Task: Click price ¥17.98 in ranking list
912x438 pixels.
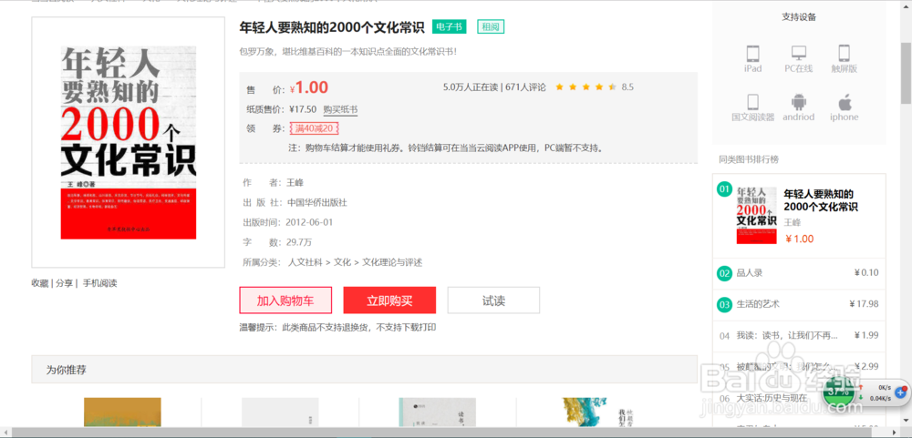Action: pyautogui.click(x=864, y=304)
